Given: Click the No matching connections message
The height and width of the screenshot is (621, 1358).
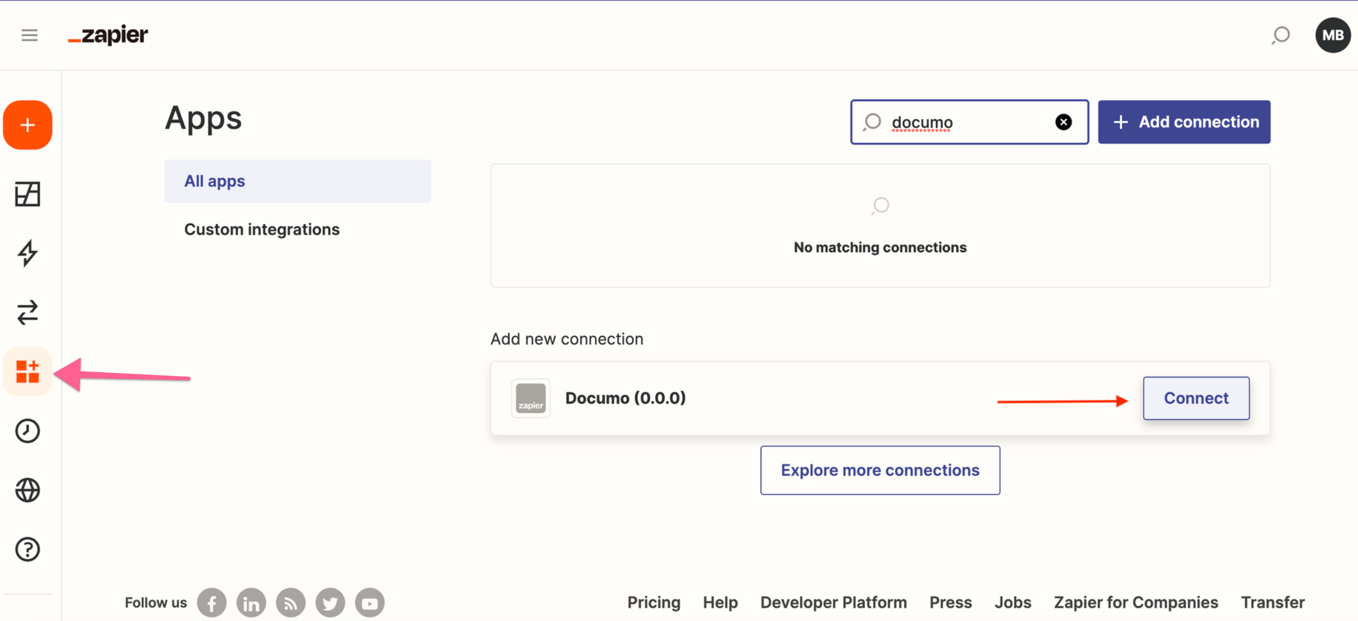Looking at the screenshot, I should pyautogui.click(x=880, y=247).
